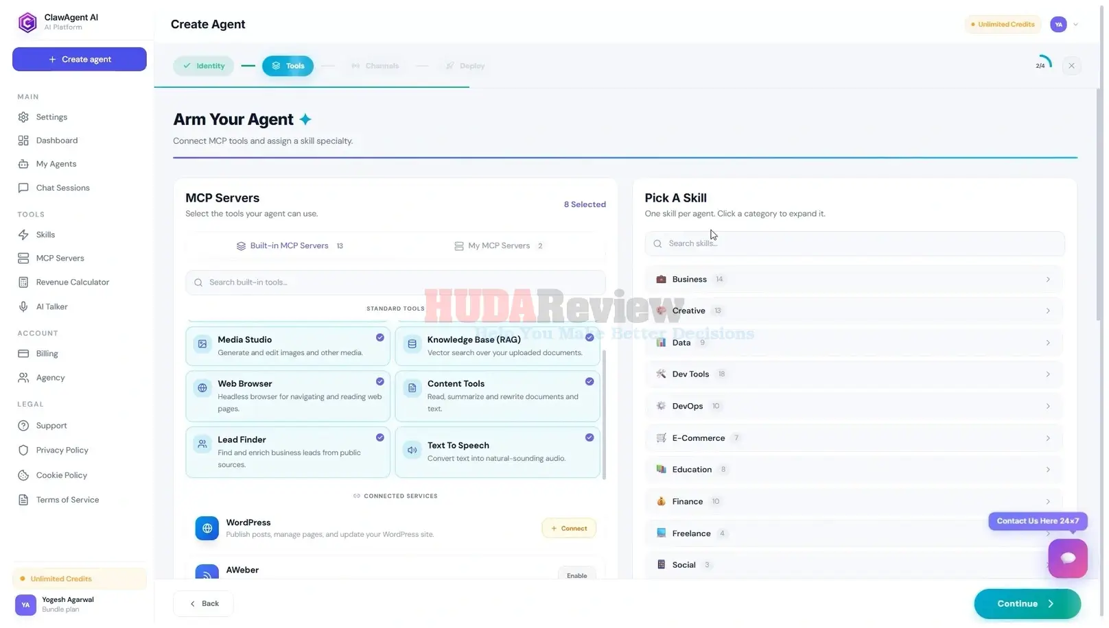Image resolution: width=1109 pixels, height=628 pixels.
Task: Click the My Agents robot icon
Action: 23,164
